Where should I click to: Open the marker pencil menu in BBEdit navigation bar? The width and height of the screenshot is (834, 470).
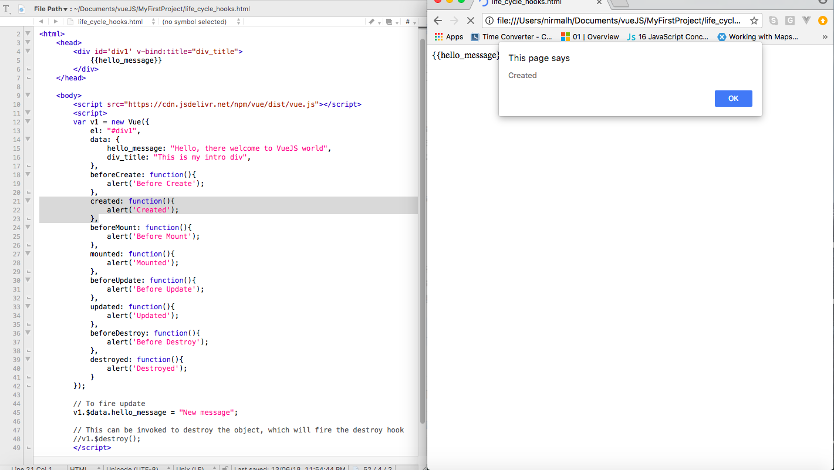tap(373, 22)
